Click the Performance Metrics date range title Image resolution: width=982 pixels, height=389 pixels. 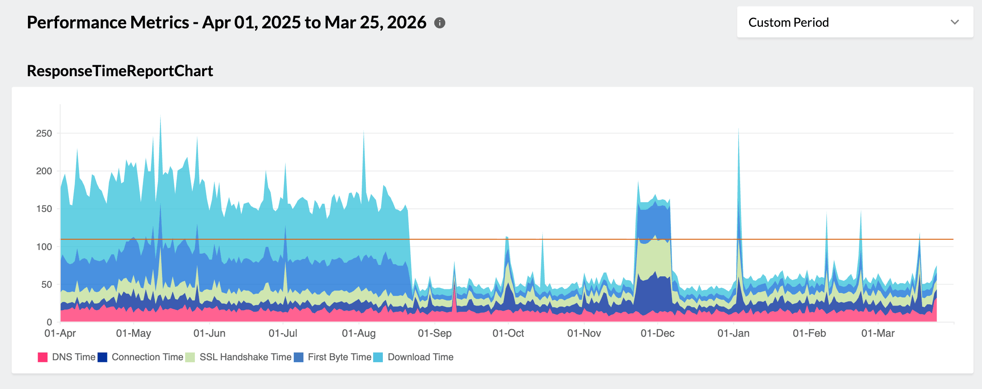226,23
